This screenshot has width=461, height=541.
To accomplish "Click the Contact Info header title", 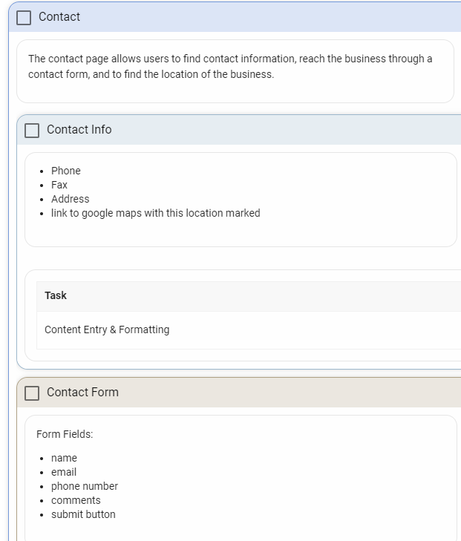I will tap(79, 129).
